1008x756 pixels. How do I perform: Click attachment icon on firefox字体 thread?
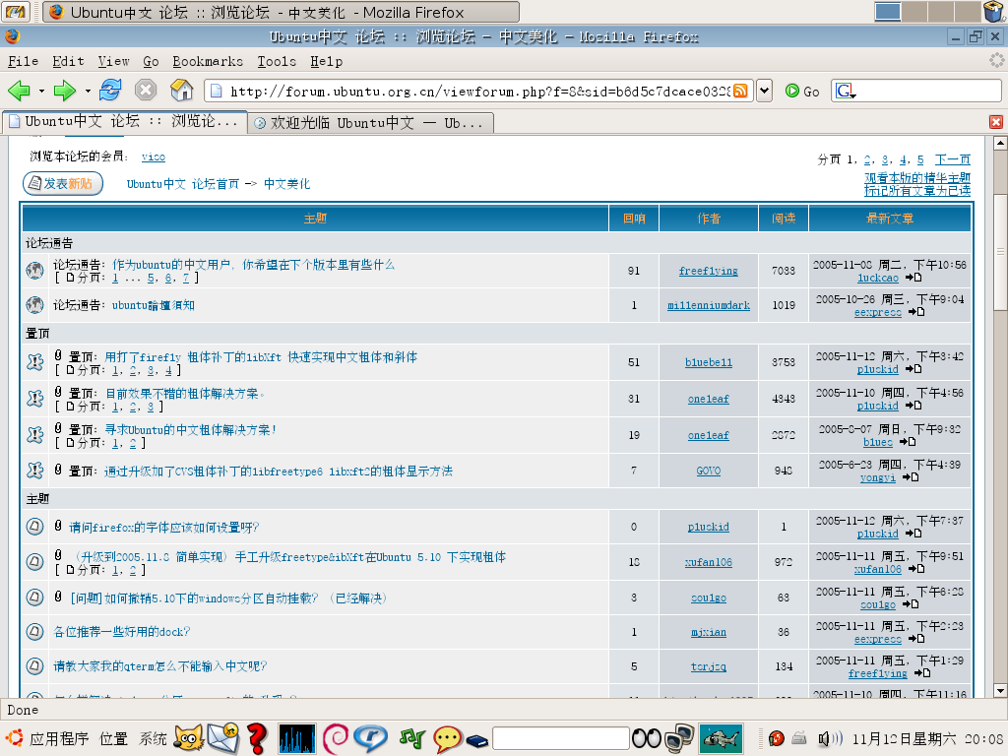(58, 526)
